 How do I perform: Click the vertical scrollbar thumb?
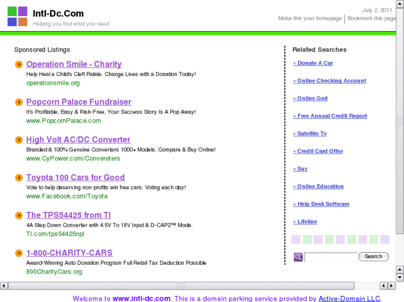point(400,121)
